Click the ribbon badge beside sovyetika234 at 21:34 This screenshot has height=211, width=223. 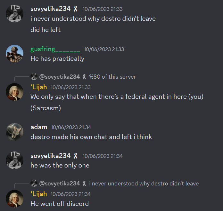pos(76,156)
